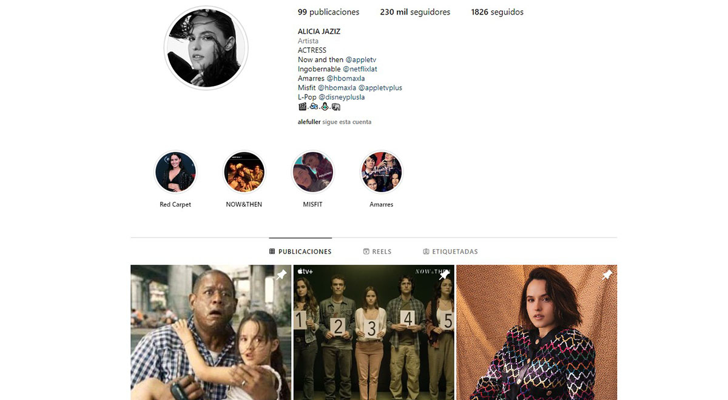This screenshot has width=728, height=400.
Task: Open the NOW&THEN story highlight
Action: tap(244, 172)
